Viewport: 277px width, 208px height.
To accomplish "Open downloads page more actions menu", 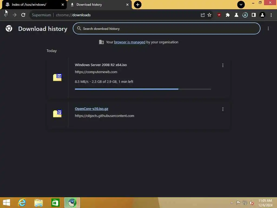I will [268, 28].
